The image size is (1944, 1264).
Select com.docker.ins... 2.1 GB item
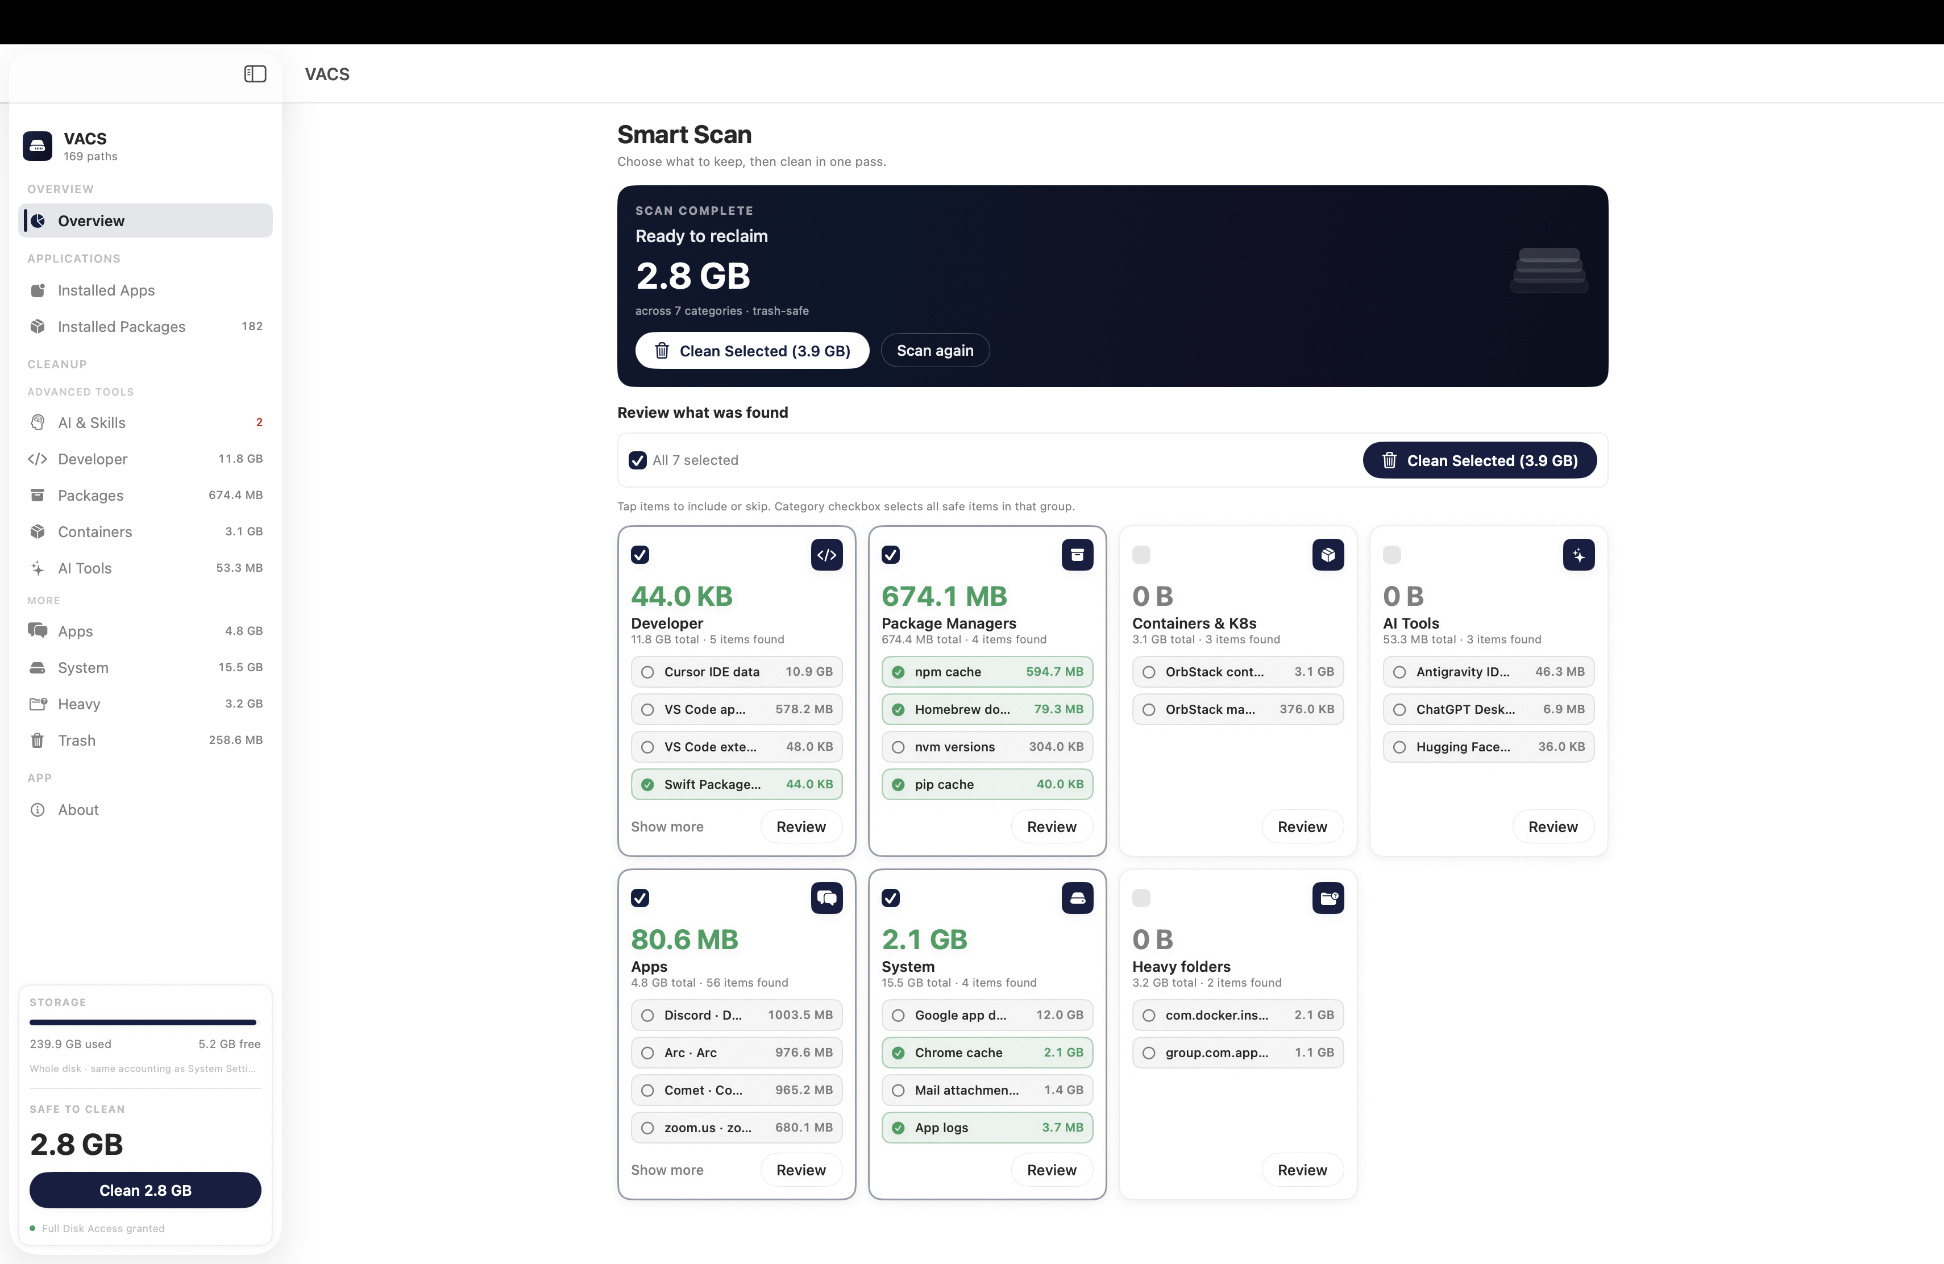pyautogui.click(x=1238, y=1015)
